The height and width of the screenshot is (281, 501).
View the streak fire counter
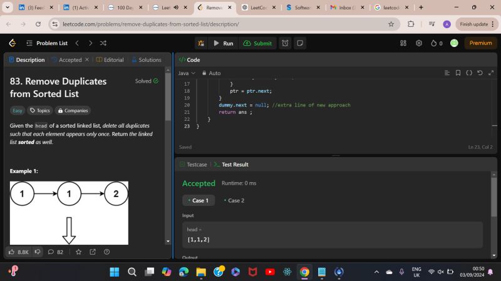point(436,43)
